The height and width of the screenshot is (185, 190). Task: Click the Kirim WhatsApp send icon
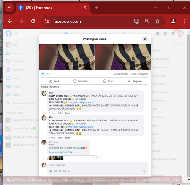104,81
